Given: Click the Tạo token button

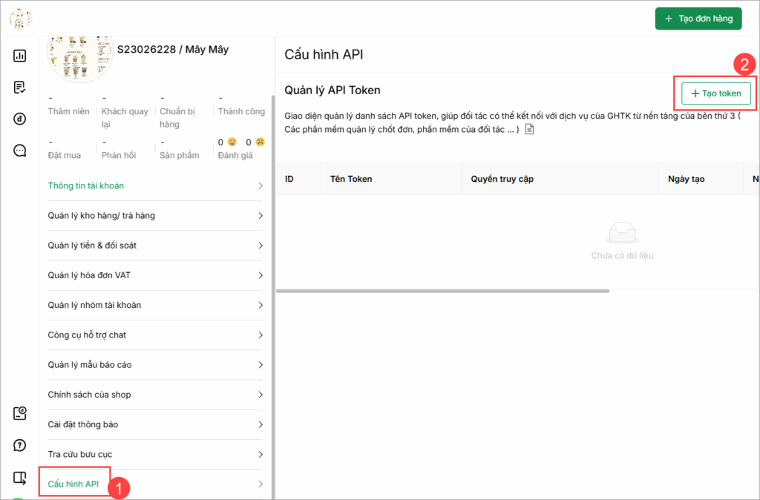Looking at the screenshot, I should 716,93.
